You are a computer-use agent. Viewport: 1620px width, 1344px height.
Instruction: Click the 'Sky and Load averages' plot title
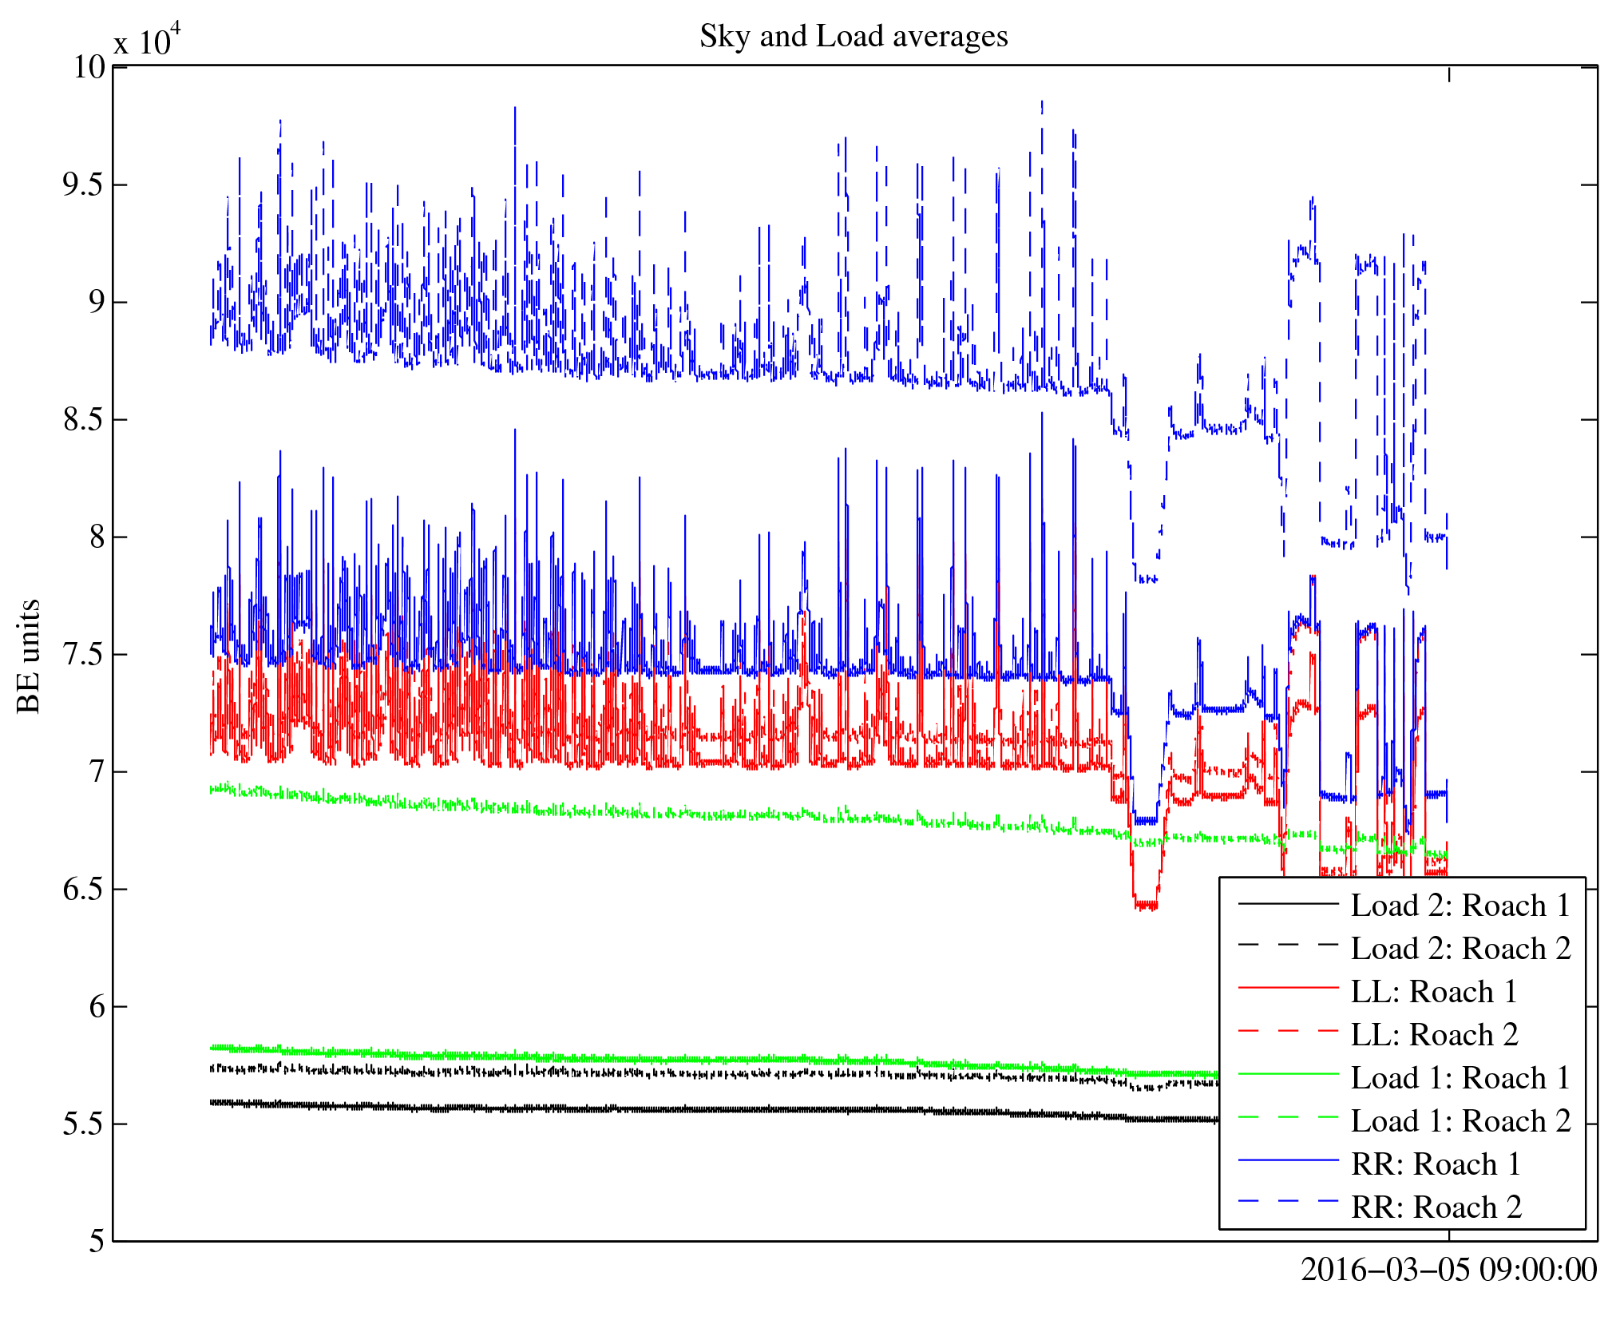pos(854,37)
